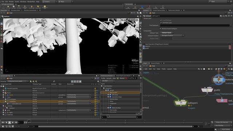
Task: Open the File menu
Action: coord(3,1)
